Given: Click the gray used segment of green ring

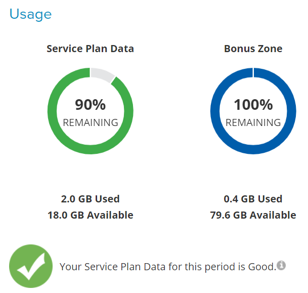Looking at the screenshot, I should pos(102,74).
